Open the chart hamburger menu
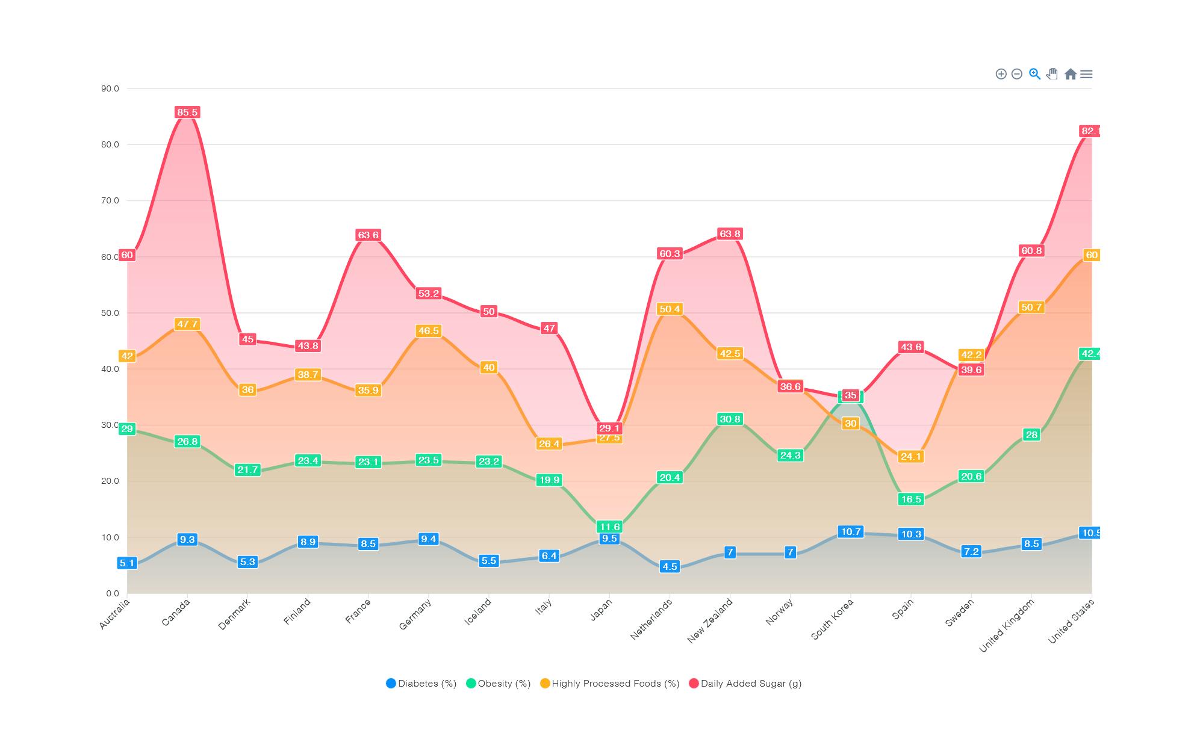The height and width of the screenshot is (751, 1194). [1086, 74]
